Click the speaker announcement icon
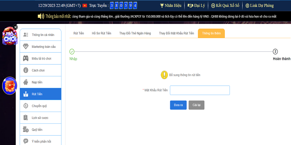 [41, 16]
